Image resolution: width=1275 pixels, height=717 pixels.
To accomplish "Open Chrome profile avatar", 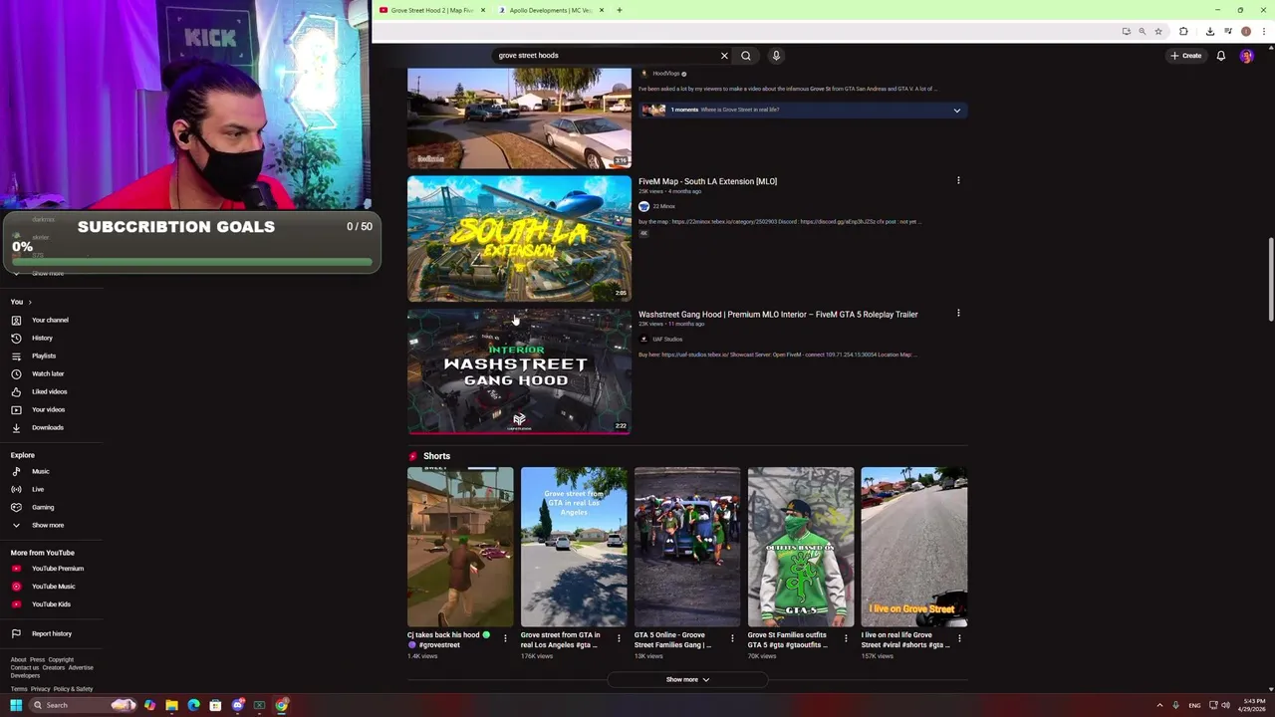I will (1246, 31).
